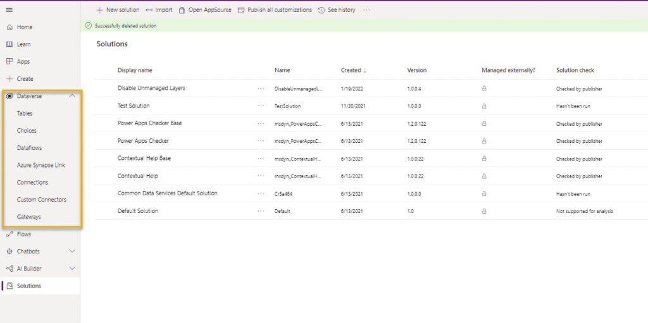Viewport: 648px width, 323px height.
Task: Expand the AI Builder section chevron
Action: (72, 269)
